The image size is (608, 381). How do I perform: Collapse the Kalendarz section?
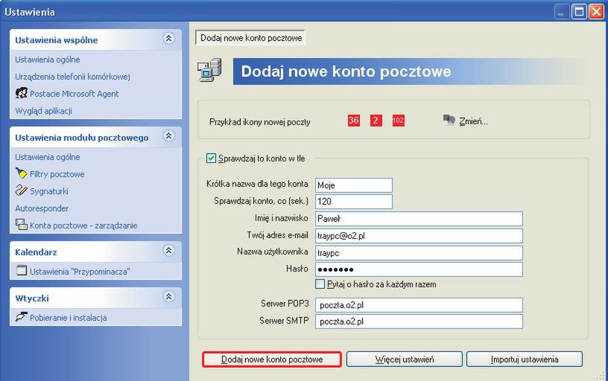pos(168,251)
